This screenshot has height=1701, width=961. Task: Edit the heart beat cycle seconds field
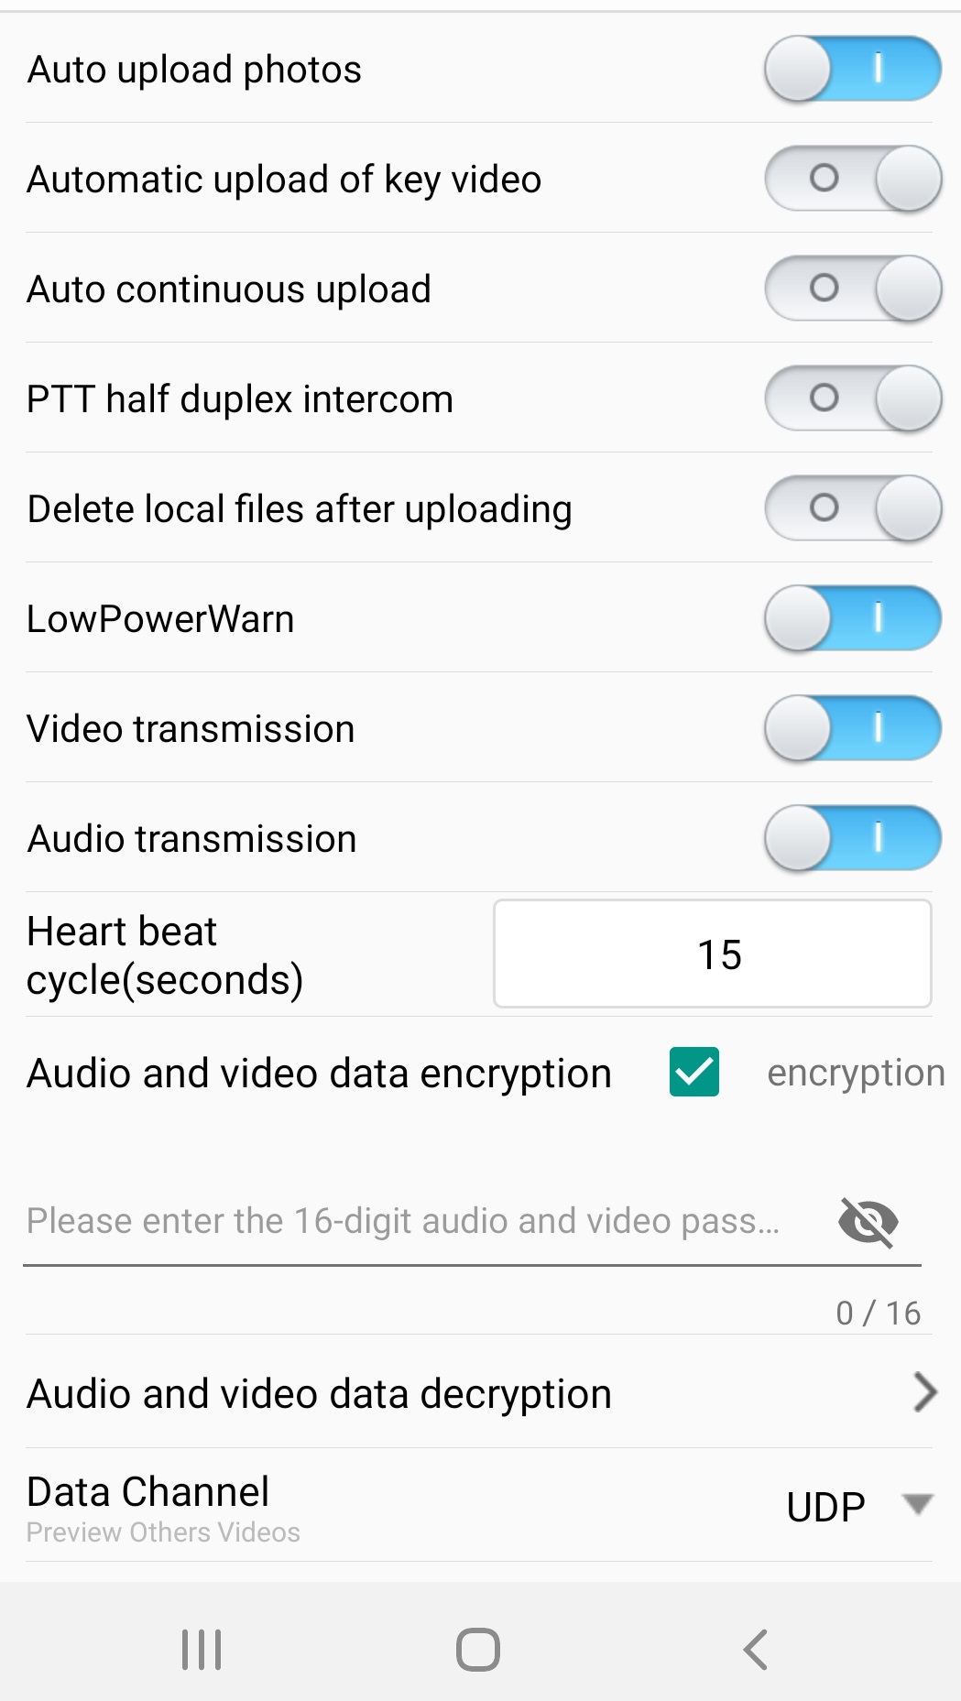point(712,954)
